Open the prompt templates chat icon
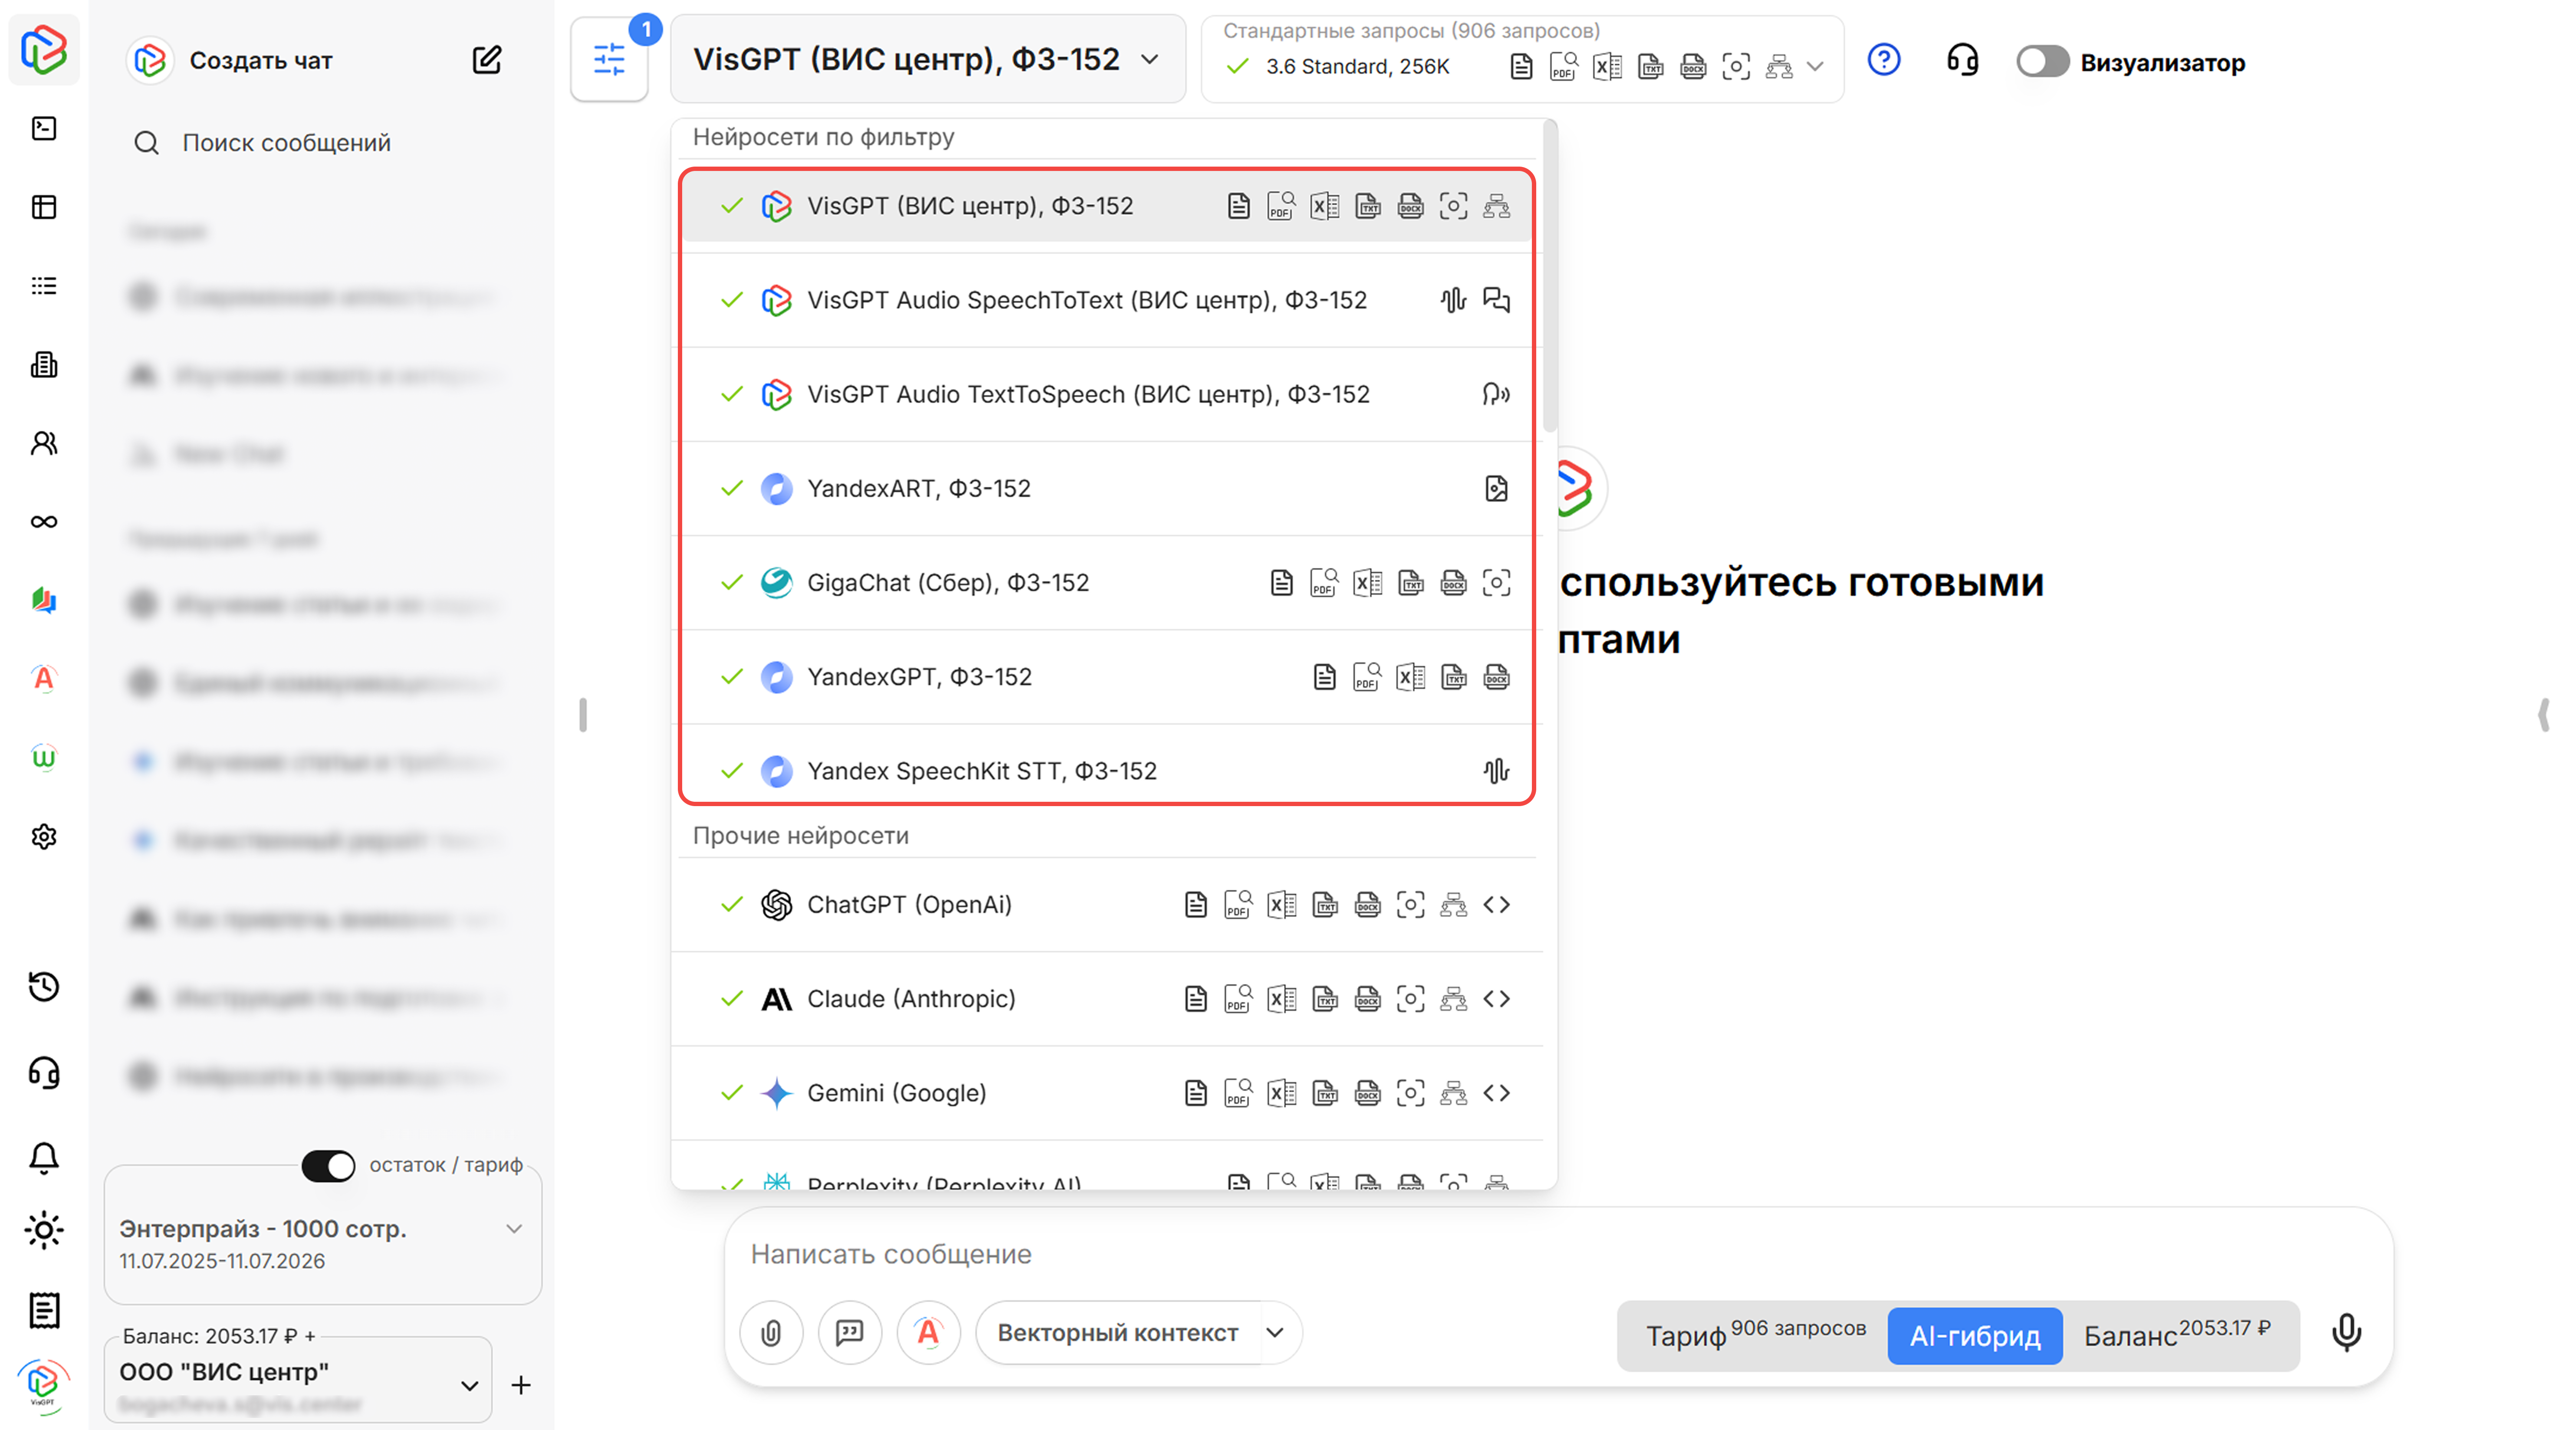Screen dimensions: 2576x1430 coord(850,1333)
